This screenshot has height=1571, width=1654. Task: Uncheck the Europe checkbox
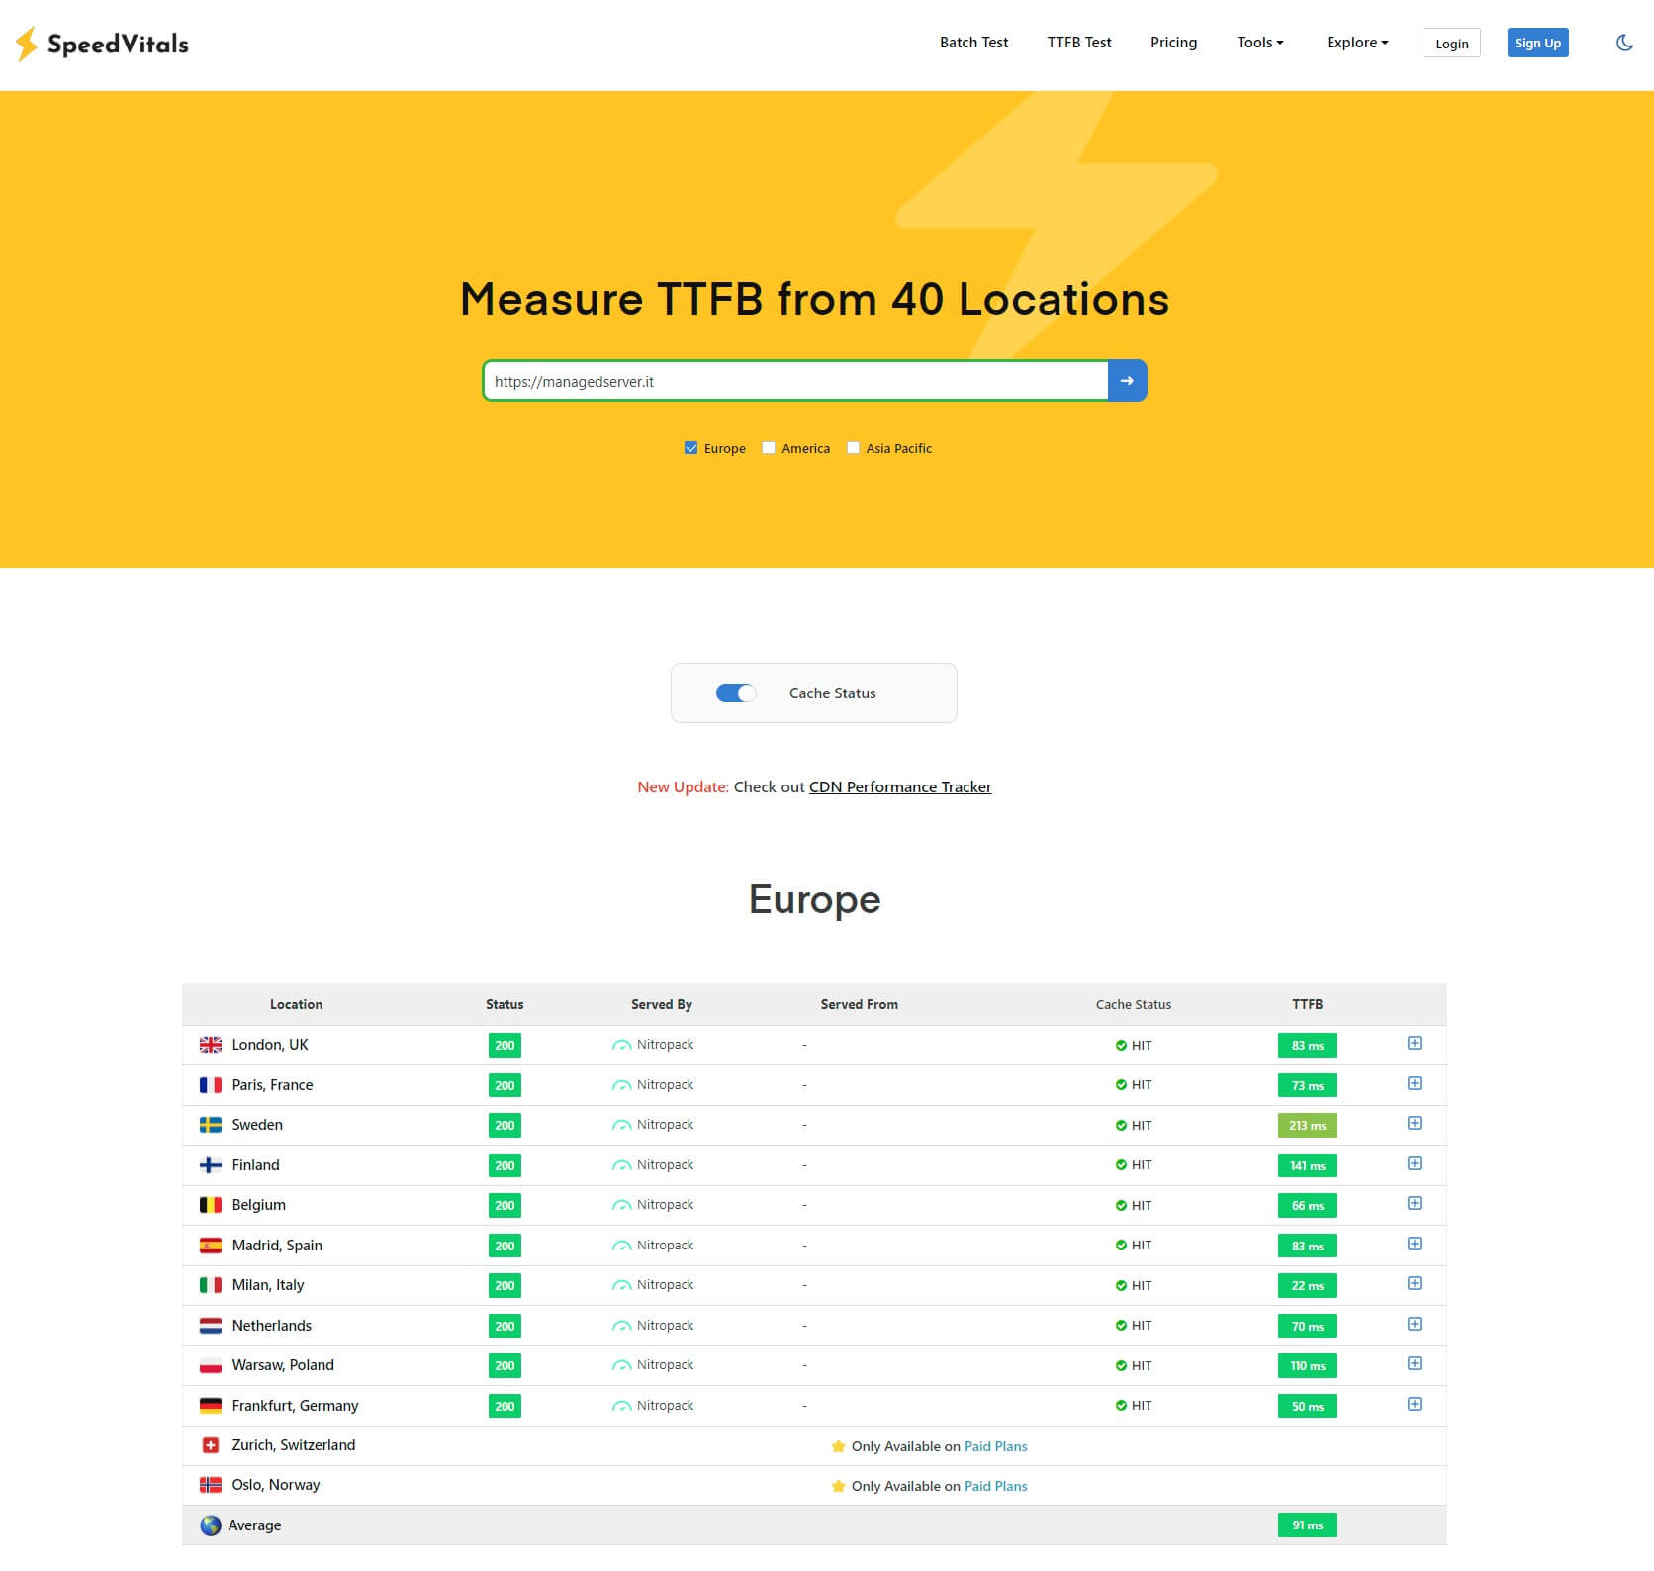pos(690,448)
